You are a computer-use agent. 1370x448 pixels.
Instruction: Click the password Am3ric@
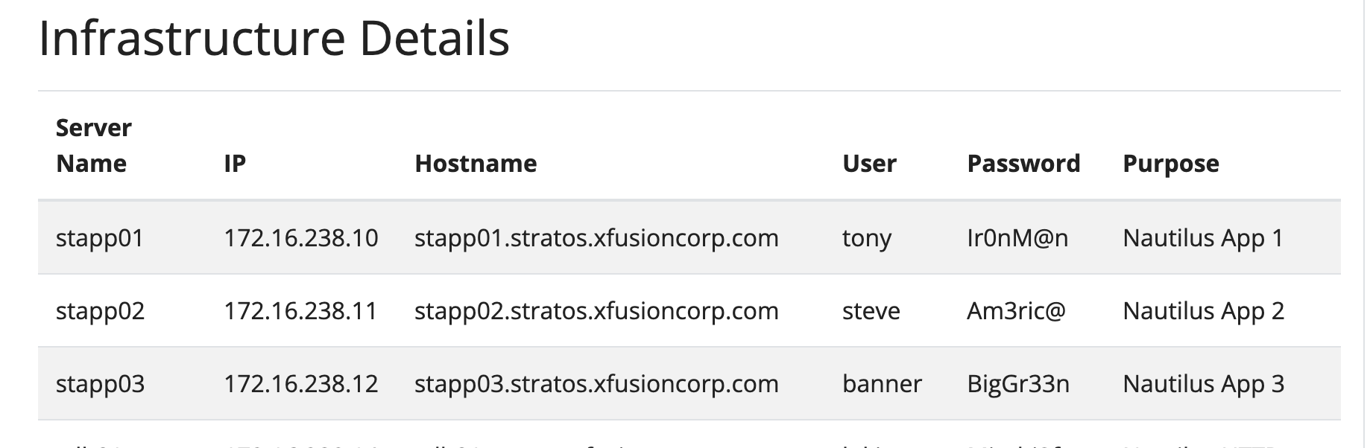1016,311
